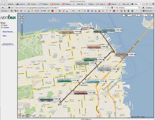Viewport: 155px width, 120px height.
Task: Pan the map up with the arrow control
Action: pos(22,15)
